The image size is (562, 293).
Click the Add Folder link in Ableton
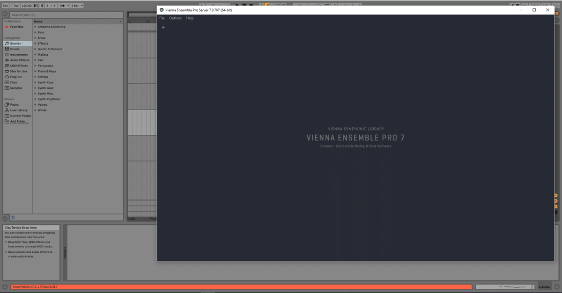tap(19, 121)
